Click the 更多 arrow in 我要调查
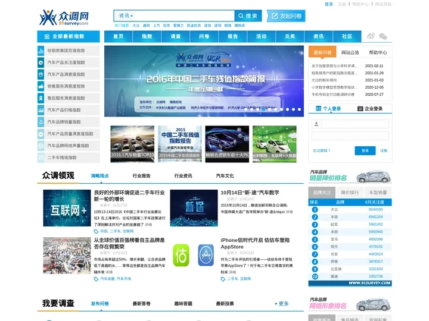 click(282, 304)
